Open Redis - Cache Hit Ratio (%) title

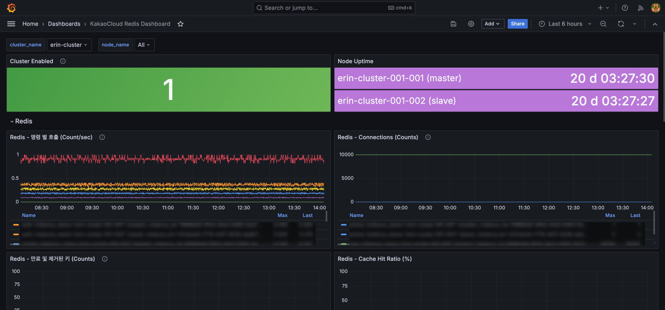click(375, 259)
